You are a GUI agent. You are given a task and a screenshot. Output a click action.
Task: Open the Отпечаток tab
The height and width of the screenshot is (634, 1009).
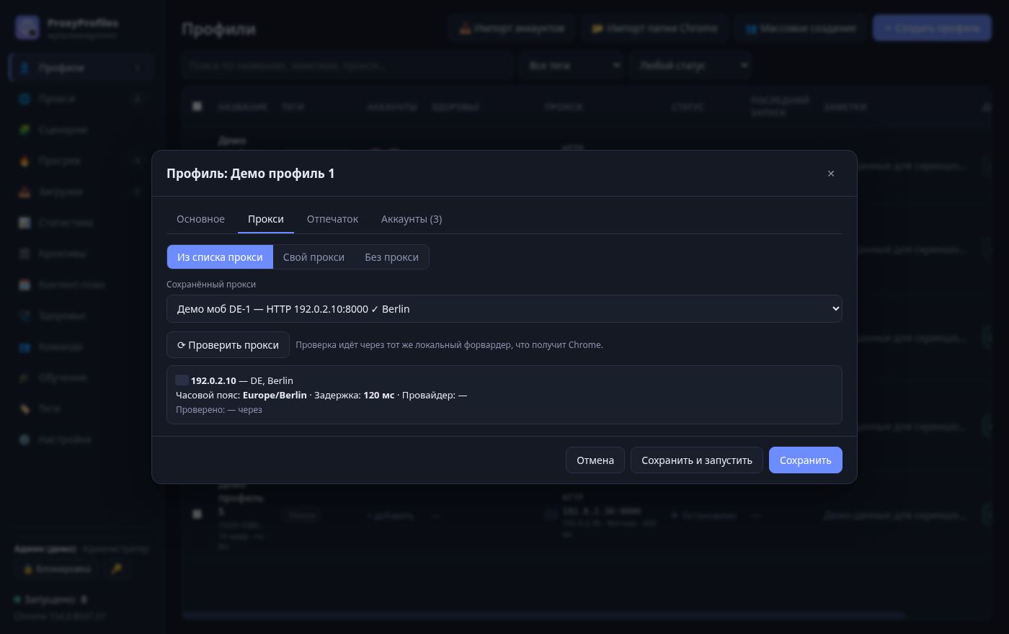[332, 219]
